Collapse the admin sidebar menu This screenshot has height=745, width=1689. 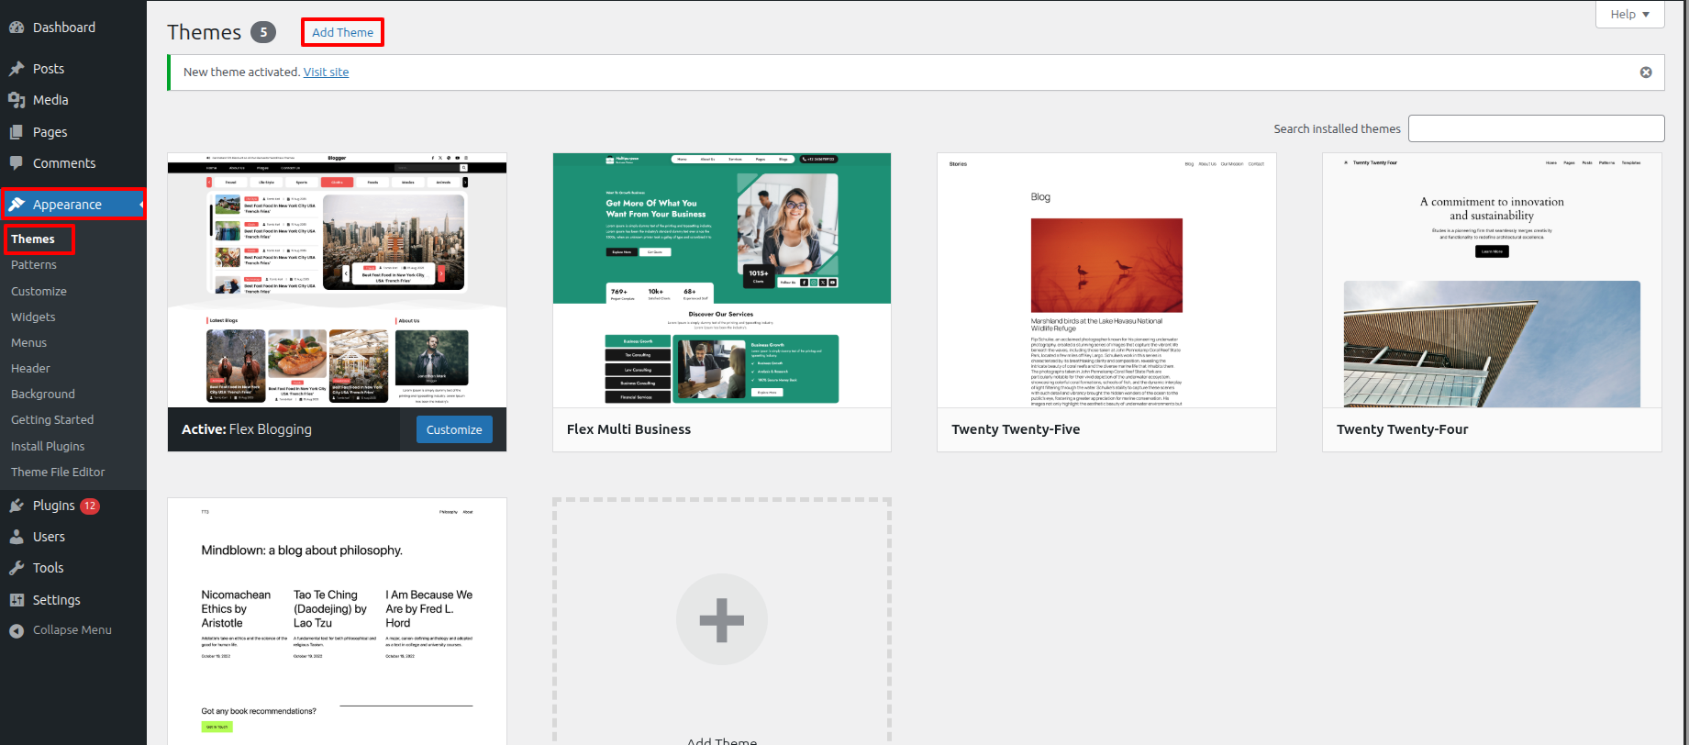61,630
